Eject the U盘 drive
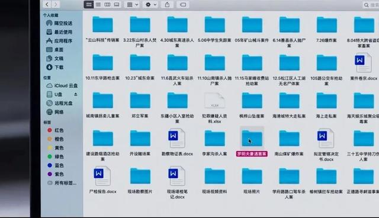The image size is (379, 218). tap(76, 94)
